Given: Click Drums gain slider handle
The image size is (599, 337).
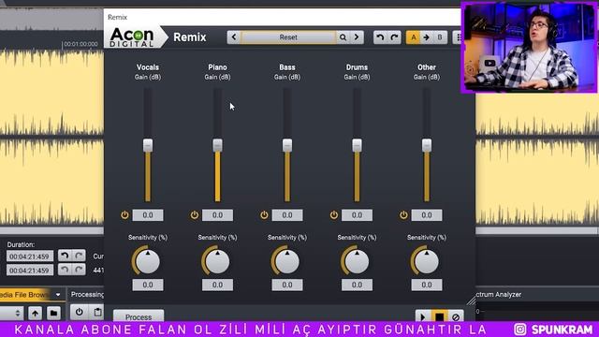Looking at the screenshot, I should 357,145.
